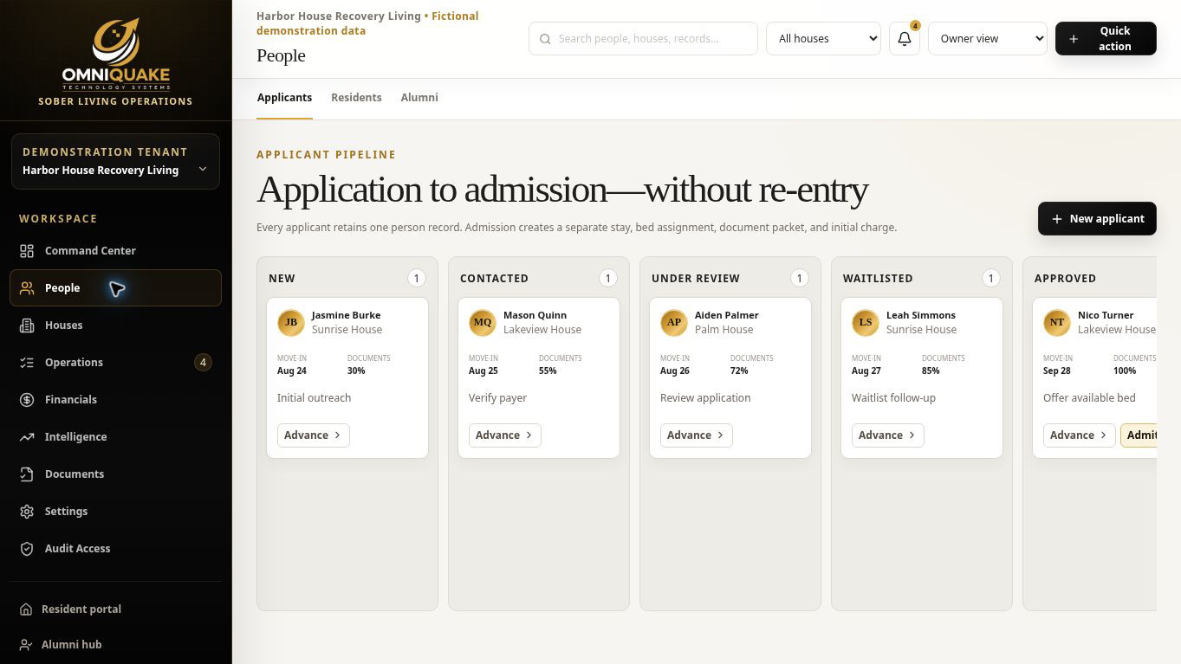Open Documents icon in sidebar

[27, 474]
